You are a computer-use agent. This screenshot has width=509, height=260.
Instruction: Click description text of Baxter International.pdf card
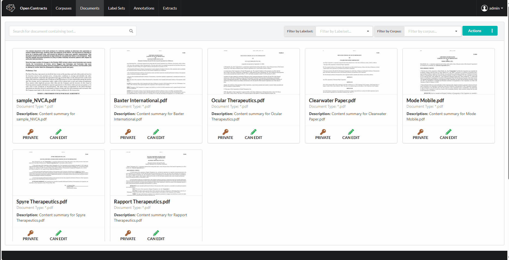pyautogui.click(x=149, y=116)
